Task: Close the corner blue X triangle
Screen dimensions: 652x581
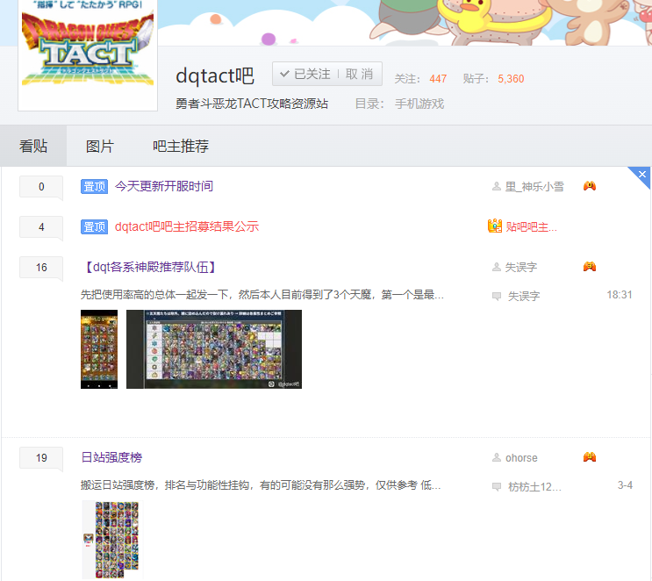Action: [642, 175]
